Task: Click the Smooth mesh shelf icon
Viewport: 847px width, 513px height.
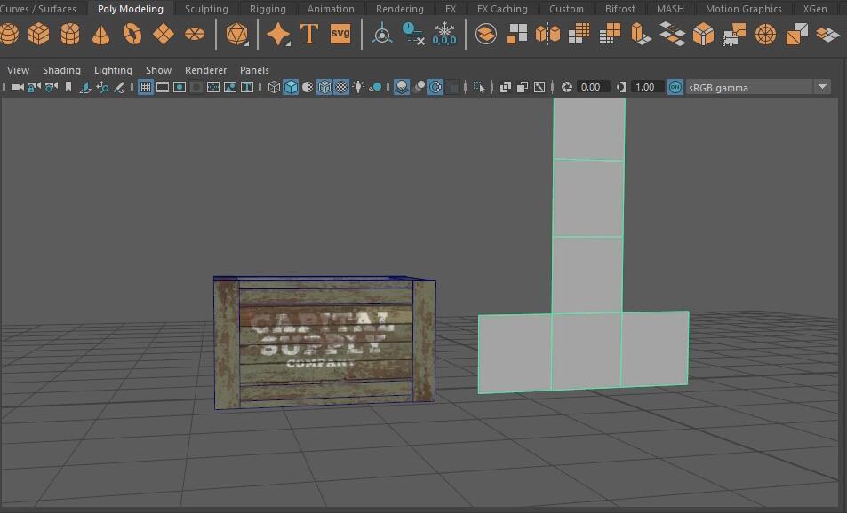Action: [579, 34]
